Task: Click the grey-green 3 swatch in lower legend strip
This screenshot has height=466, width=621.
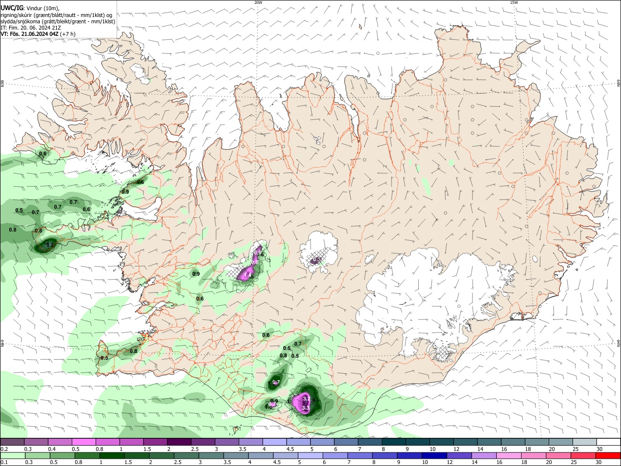Action: [211, 455]
